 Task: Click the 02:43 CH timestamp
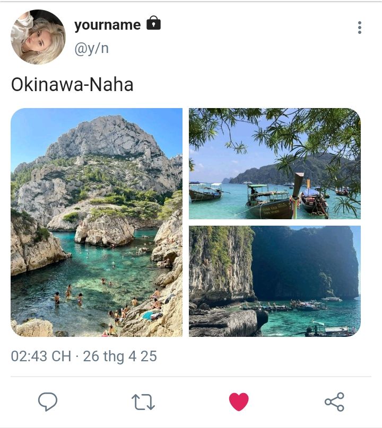click(41, 356)
